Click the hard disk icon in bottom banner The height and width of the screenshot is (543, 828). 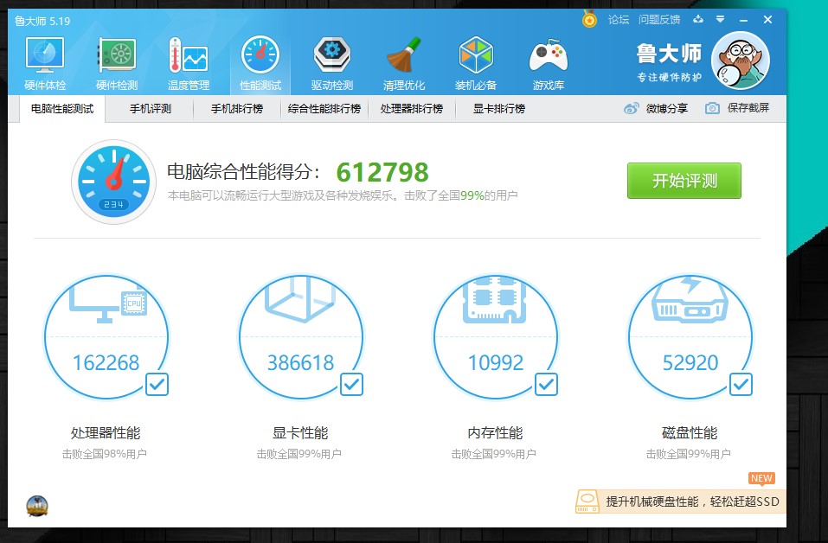tap(587, 501)
